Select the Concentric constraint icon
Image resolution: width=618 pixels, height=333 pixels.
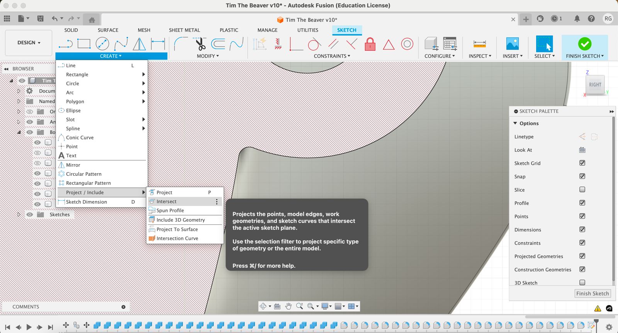tap(407, 44)
